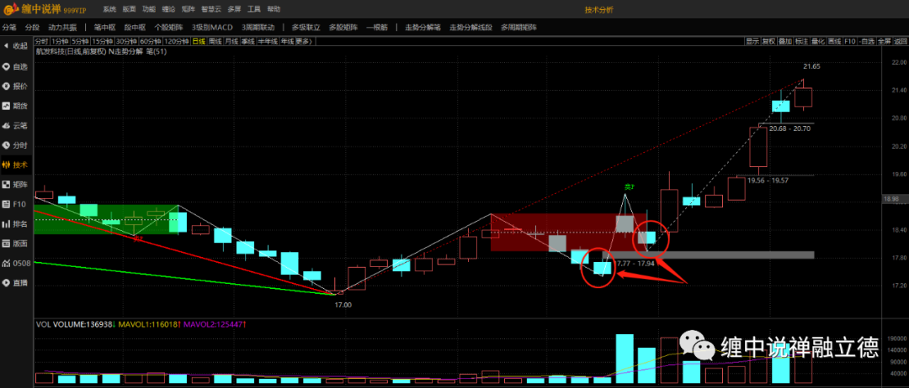
Task: Click the 量化 button above the chart
Action: (818, 41)
